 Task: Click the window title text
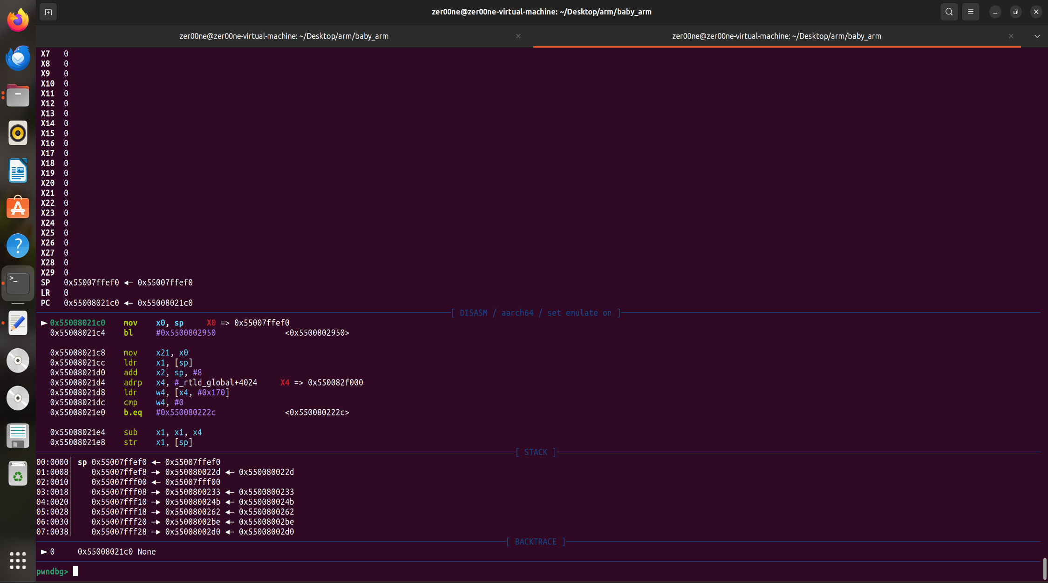(541, 12)
